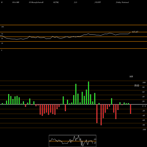Viewport: 147px width, 147px height.
Task: Click the 'SI MunafaSutraR' header text
Action: [x=36, y=2]
